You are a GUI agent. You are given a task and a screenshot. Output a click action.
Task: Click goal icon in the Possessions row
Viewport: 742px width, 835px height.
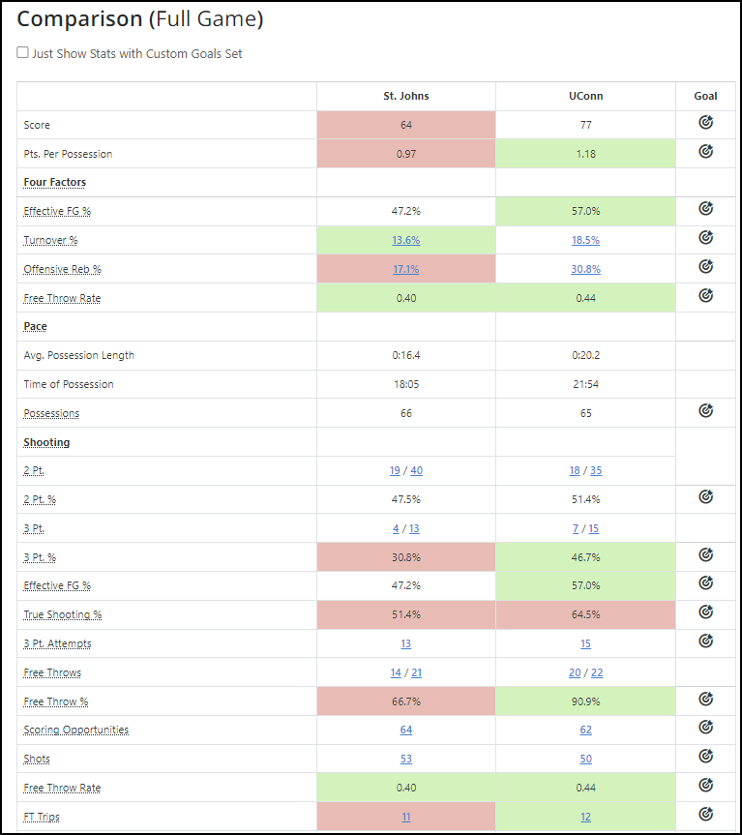click(x=705, y=411)
